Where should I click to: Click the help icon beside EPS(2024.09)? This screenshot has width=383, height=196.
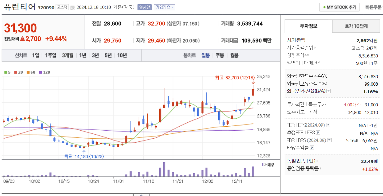pos(328,125)
